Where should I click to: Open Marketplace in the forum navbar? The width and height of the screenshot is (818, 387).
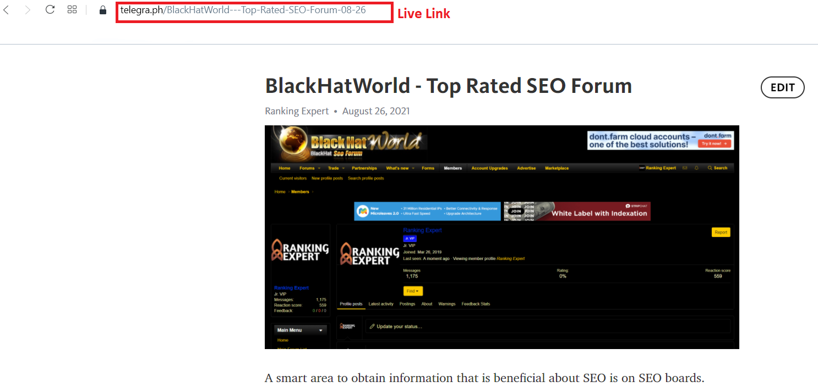pos(557,168)
